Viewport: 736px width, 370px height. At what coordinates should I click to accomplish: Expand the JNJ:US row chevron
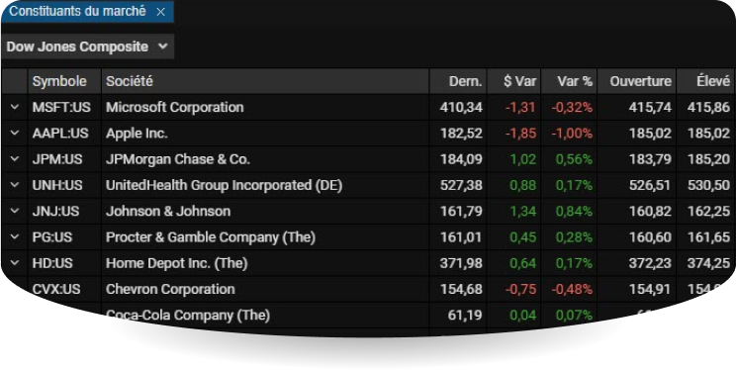coord(15,212)
